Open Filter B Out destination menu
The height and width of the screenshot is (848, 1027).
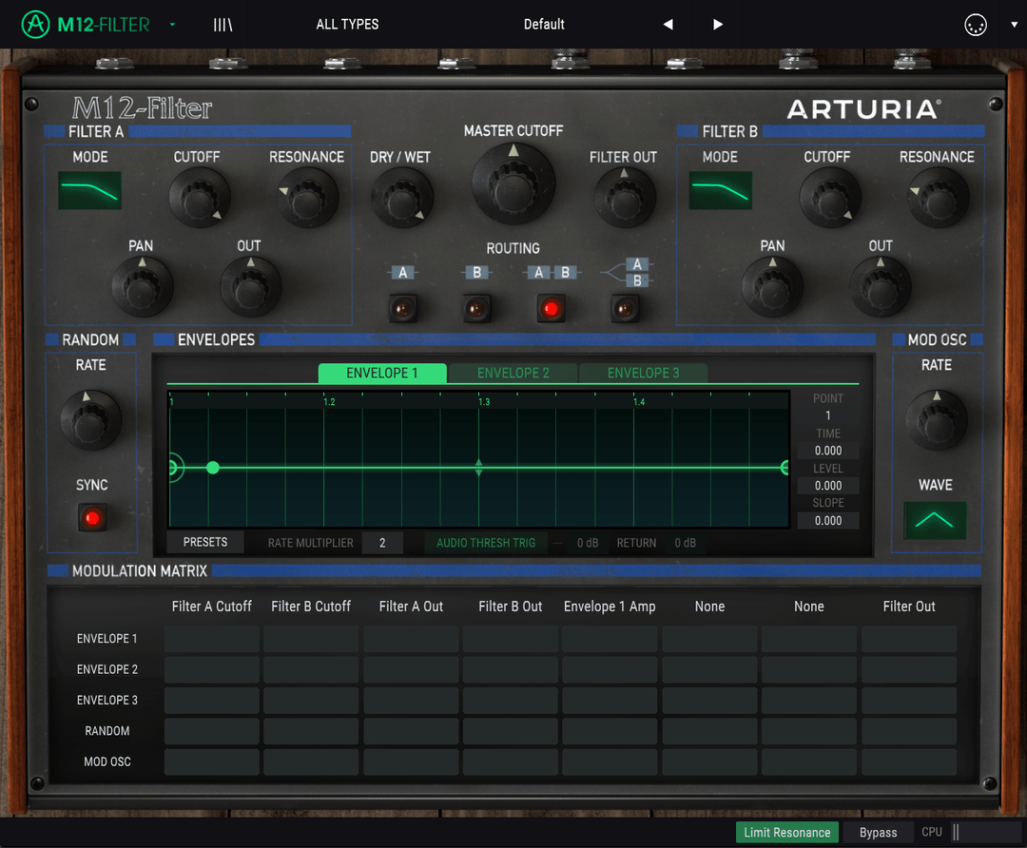(x=511, y=607)
